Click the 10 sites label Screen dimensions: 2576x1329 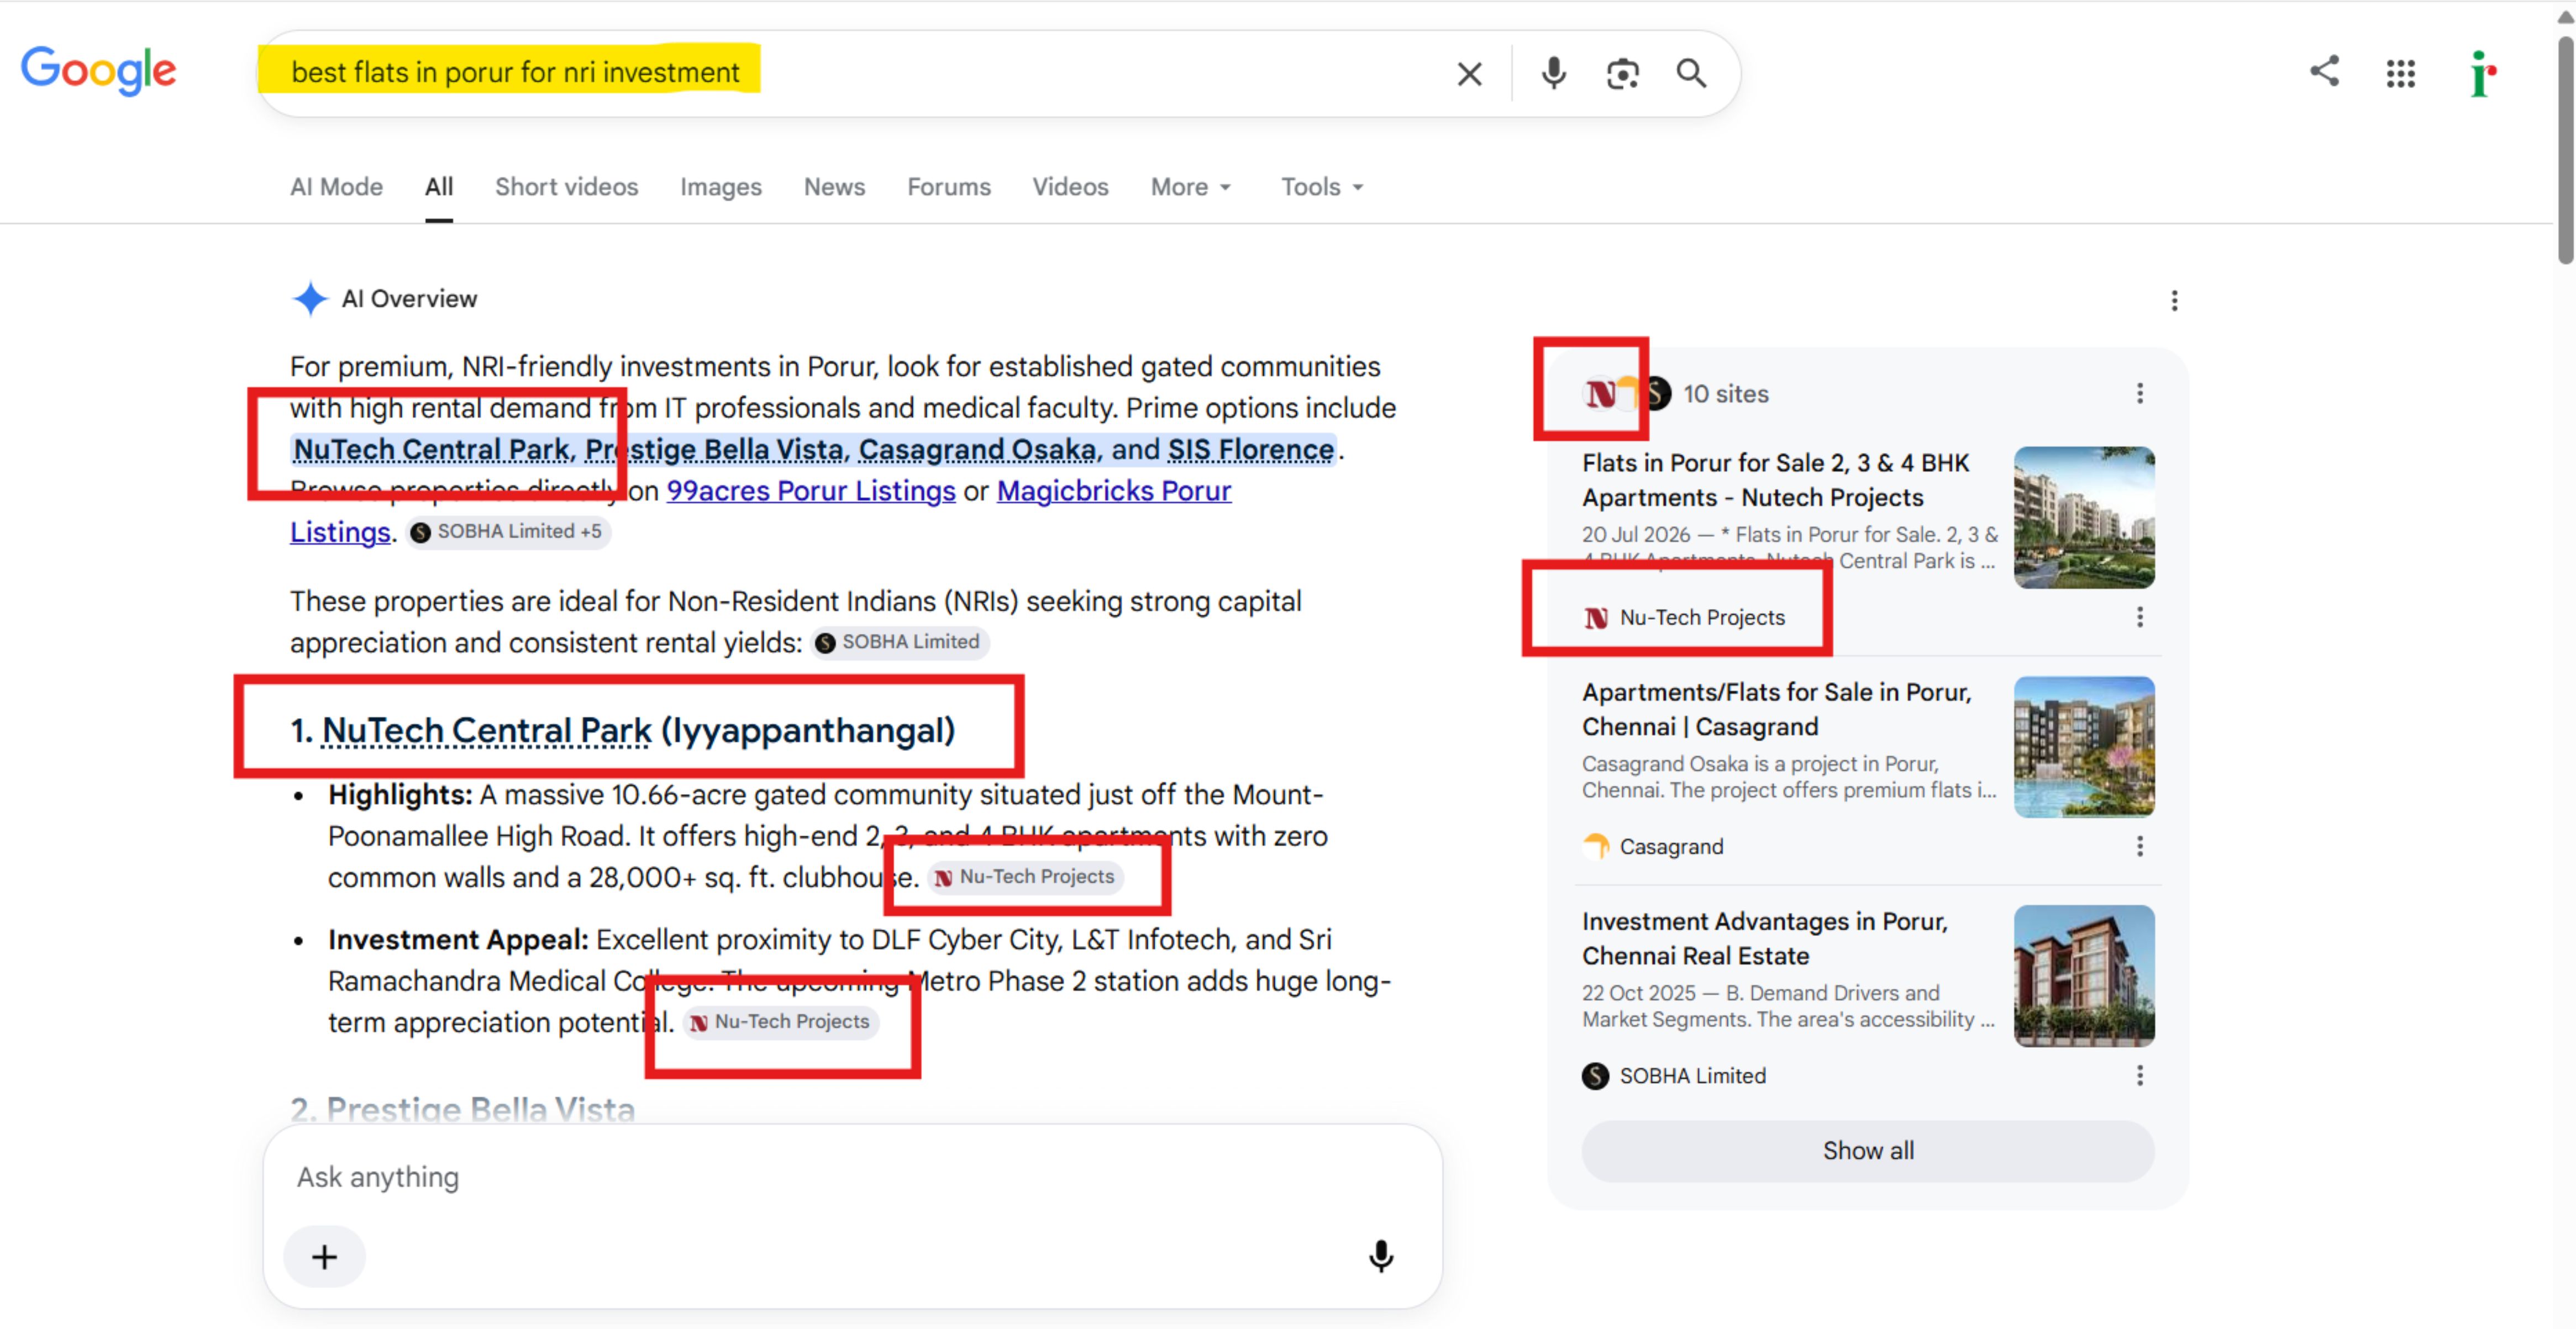1725,394
